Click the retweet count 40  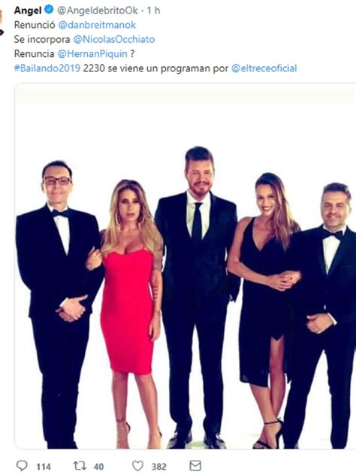tap(98, 467)
